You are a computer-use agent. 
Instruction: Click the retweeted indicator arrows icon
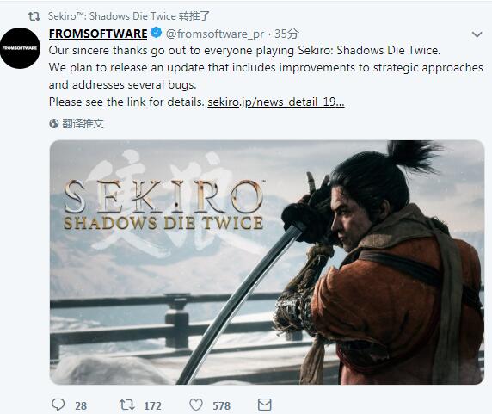coord(34,16)
